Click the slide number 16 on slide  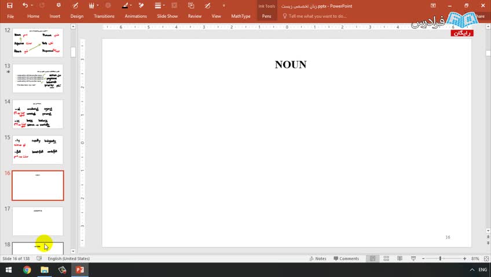448,237
